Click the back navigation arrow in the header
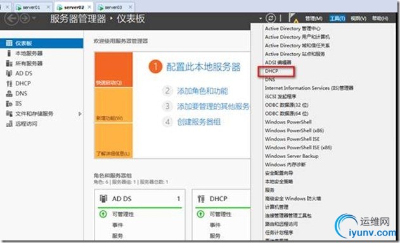The height and width of the screenshot is (243, 400). (x=11, y=18)
